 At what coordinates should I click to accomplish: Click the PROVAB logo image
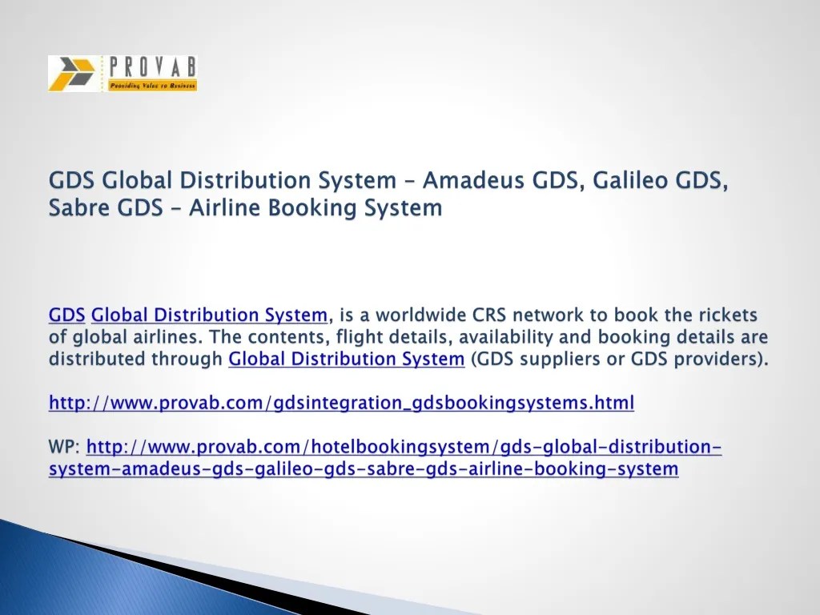click(x=123, y=74)
